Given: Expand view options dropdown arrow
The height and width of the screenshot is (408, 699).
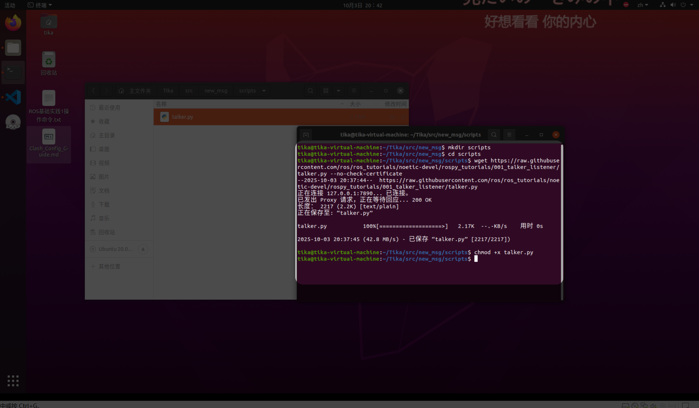Looking at the screenshot, I should tap(338, 91).
